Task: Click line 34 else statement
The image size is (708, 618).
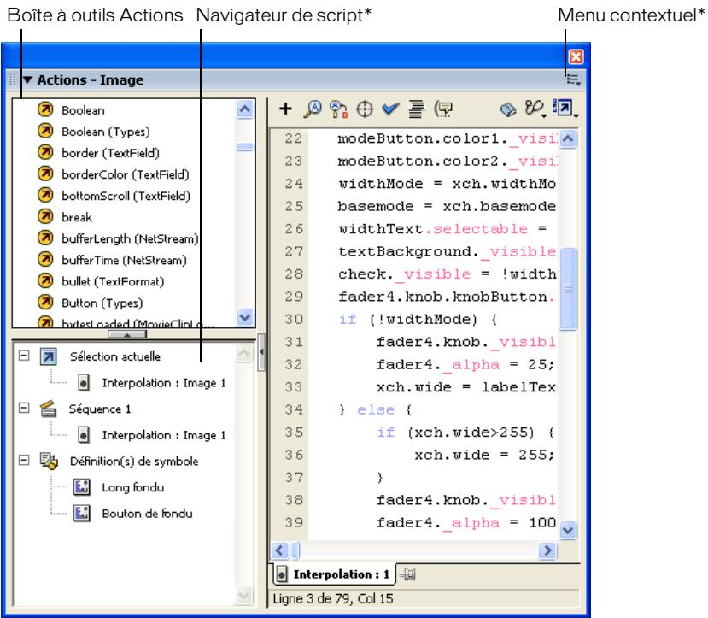Action: pyautogui.click(x=375, y=409)
